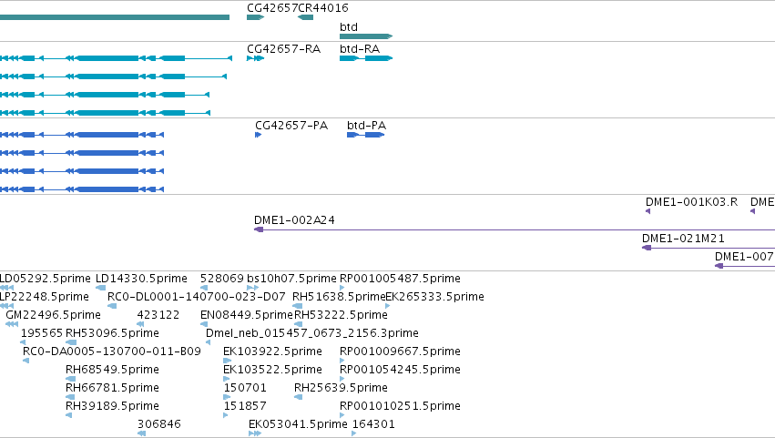775x438 pixels.
Task: Select the GM22496.5prime EST label
Action: click(x=54, y=315)
